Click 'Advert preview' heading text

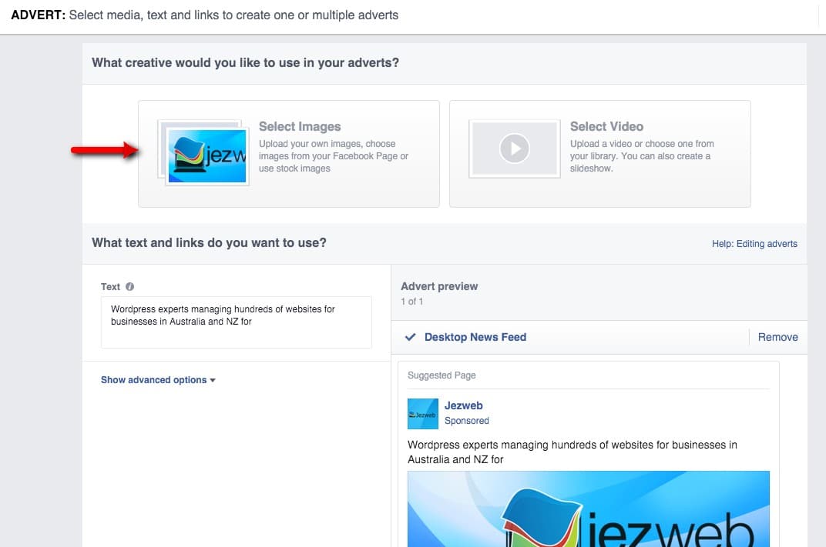pos(439,286)
